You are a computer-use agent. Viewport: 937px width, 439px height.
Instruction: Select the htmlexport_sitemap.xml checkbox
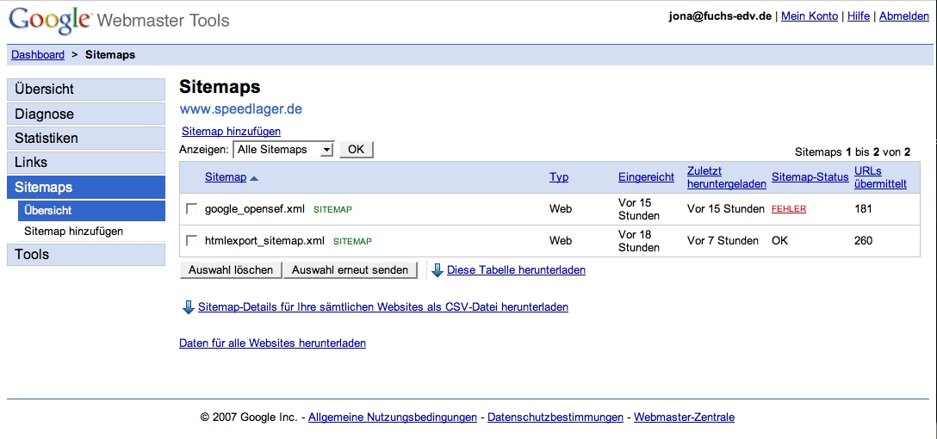pyautogui.click(x=191, y=240)
